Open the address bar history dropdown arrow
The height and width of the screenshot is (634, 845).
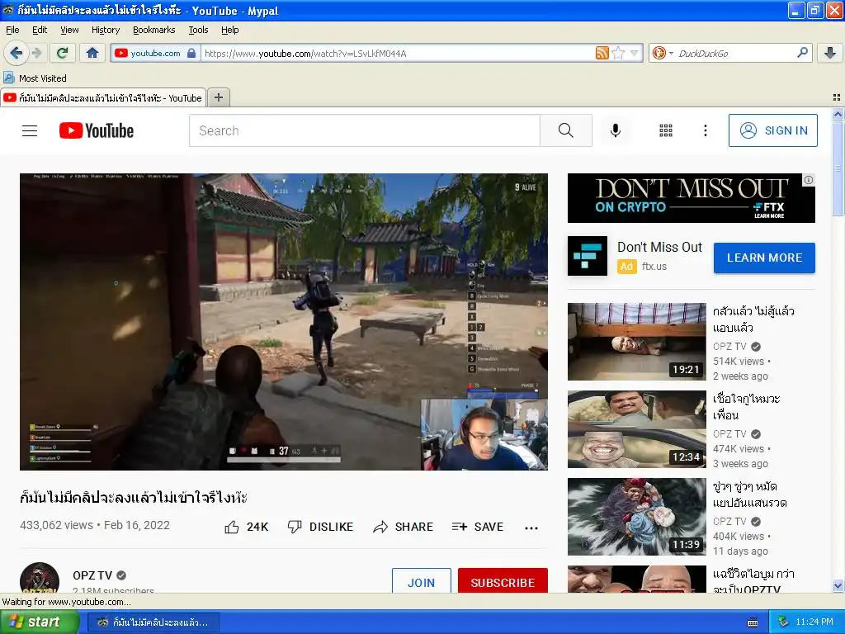coord(635,53)
